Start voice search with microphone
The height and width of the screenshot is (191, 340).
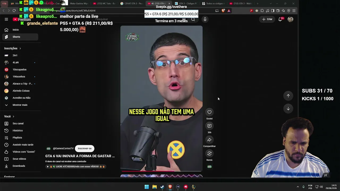[205, 19]
